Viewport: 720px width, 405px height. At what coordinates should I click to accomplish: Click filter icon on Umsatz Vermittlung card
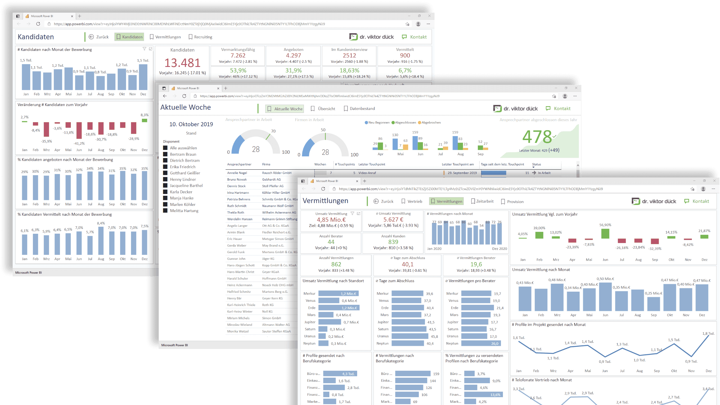pyautogui.click(x=352, y=214)
